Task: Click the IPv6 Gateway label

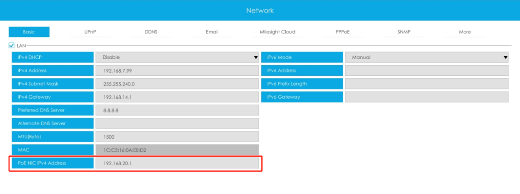Action: pos(302,97)
